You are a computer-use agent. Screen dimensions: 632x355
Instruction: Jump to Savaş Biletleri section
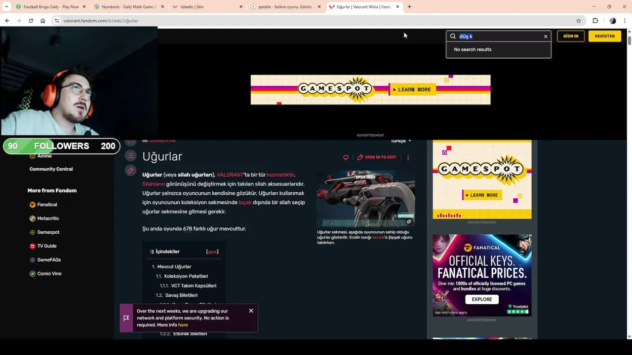pos(181,295)
